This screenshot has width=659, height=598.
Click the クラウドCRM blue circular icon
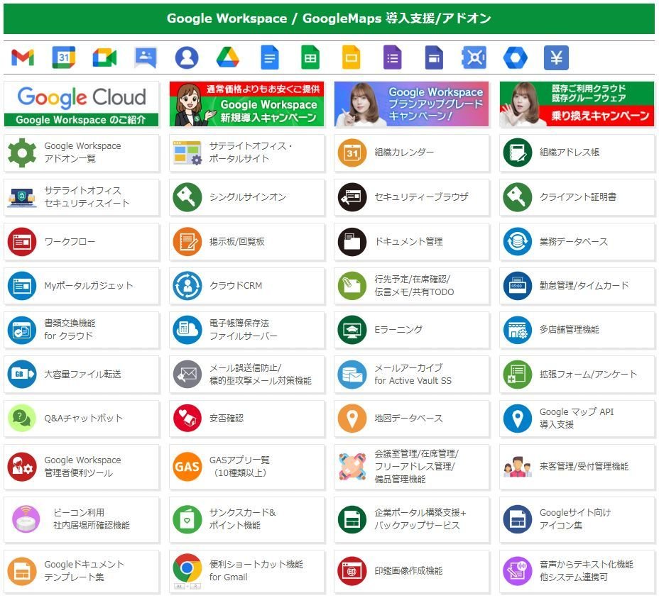pyautogui.click(x=187, y=286)
